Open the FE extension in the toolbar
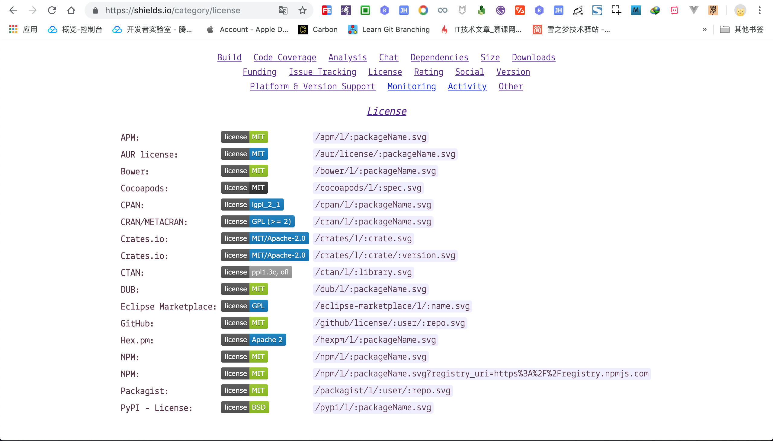This screenshot has width=773, height=441. coord(326,10)
